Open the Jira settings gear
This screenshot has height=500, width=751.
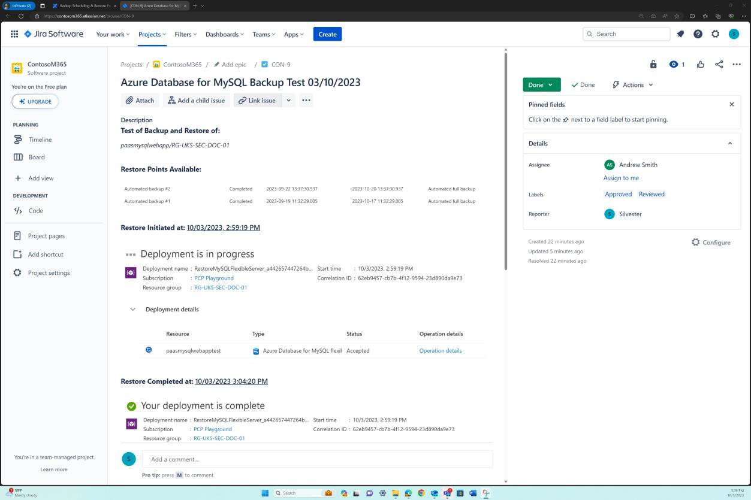click(716, 34)
